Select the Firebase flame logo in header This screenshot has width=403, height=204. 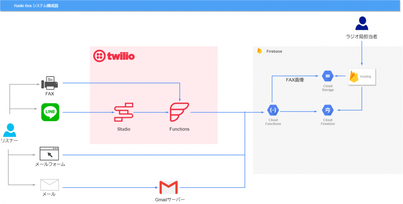click(x=260, y=51)
